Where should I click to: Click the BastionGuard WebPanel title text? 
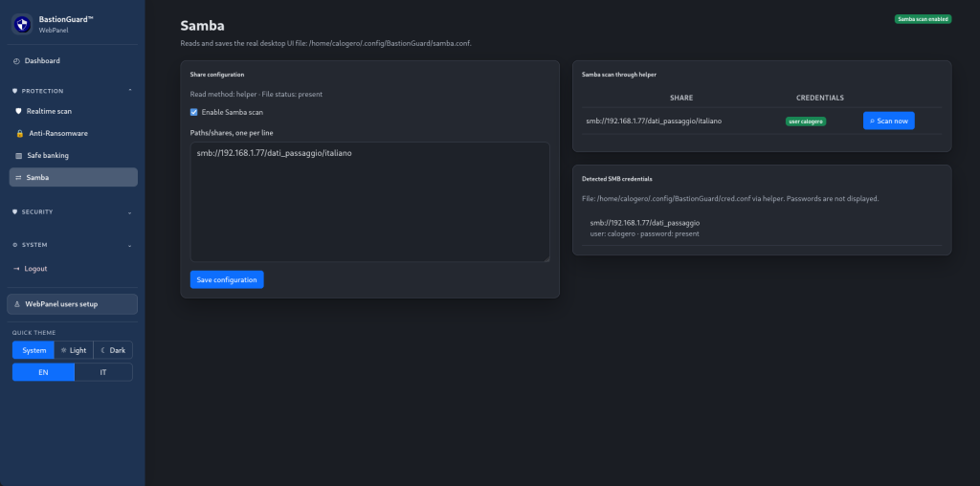point(66,24)
